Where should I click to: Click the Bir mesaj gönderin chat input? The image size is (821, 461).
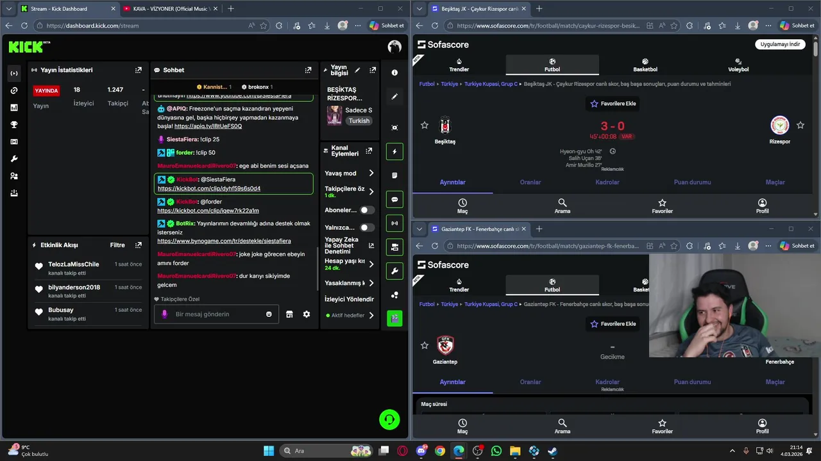point(216,314)
